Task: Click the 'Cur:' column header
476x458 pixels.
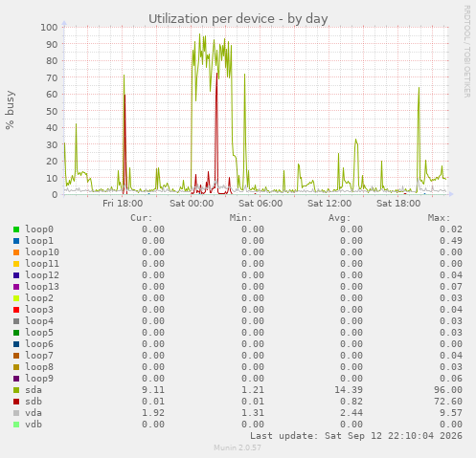Action: pos(142,218)
